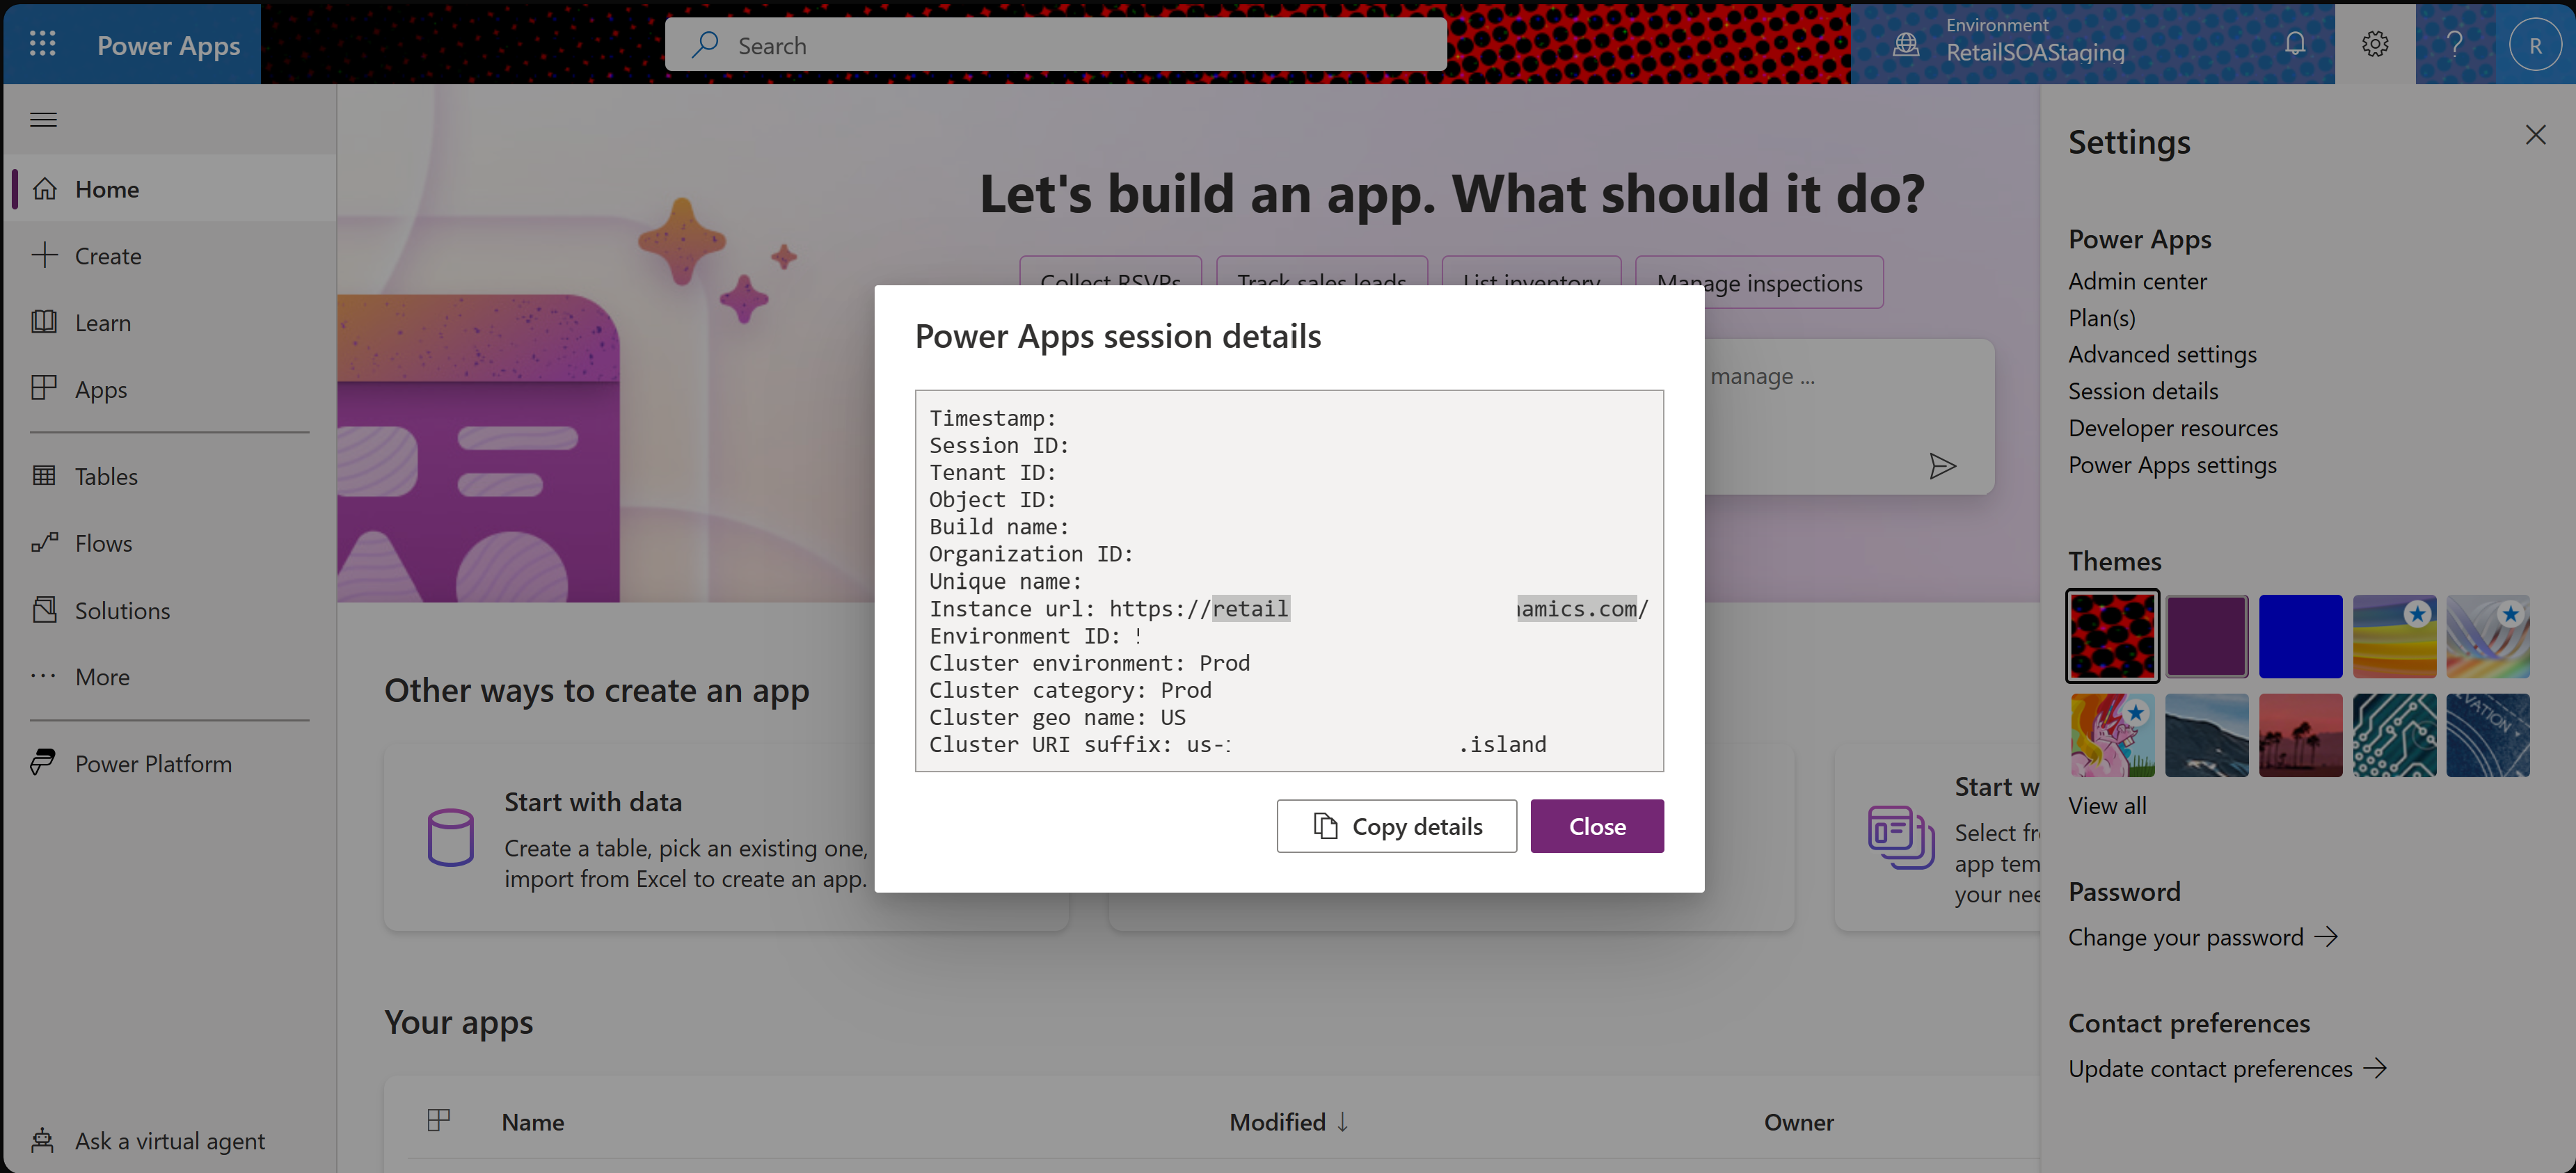This screenshot has width=2576, height=1173.
Task: Click Session details menu item in Settings
Action: (2144, 391)
